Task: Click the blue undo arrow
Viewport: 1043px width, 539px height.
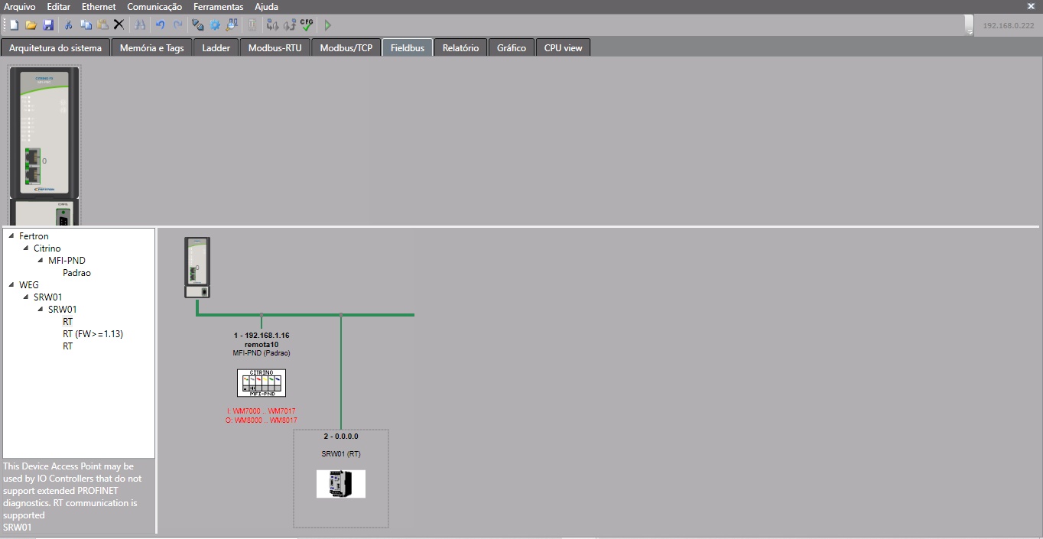Action: pyautogui.click(x=160, y=25)
